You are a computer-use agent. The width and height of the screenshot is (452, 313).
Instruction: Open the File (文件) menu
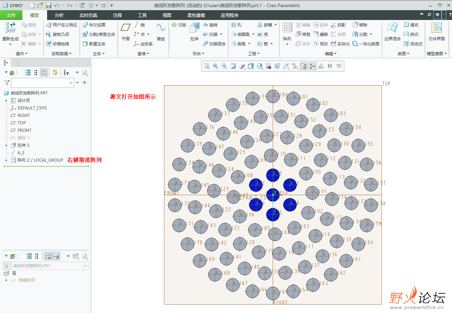(11, 15)
